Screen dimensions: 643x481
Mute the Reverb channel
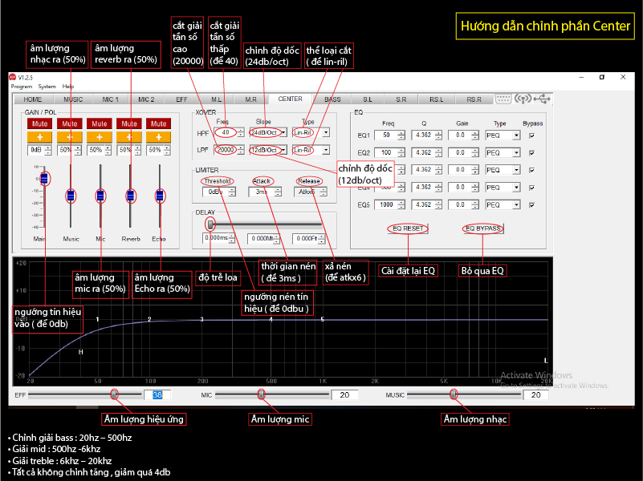point(128,123)
